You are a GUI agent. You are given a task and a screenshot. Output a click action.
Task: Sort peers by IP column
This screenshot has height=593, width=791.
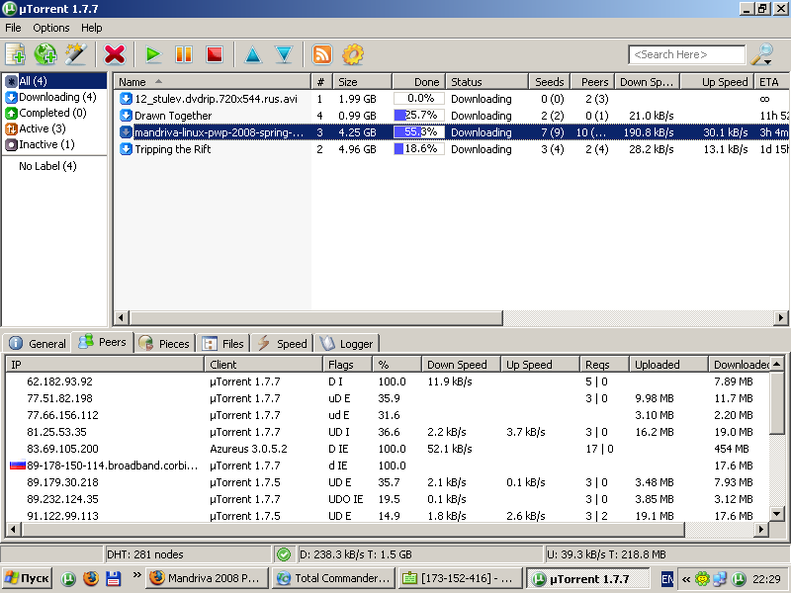[105, 365]
